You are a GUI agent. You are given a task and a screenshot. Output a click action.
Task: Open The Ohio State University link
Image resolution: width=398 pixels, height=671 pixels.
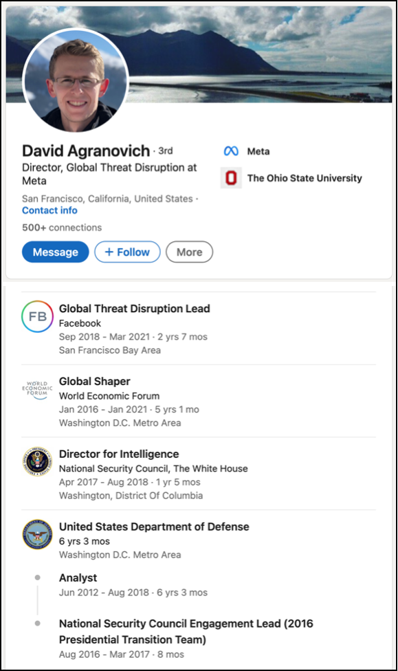(305, 178)
